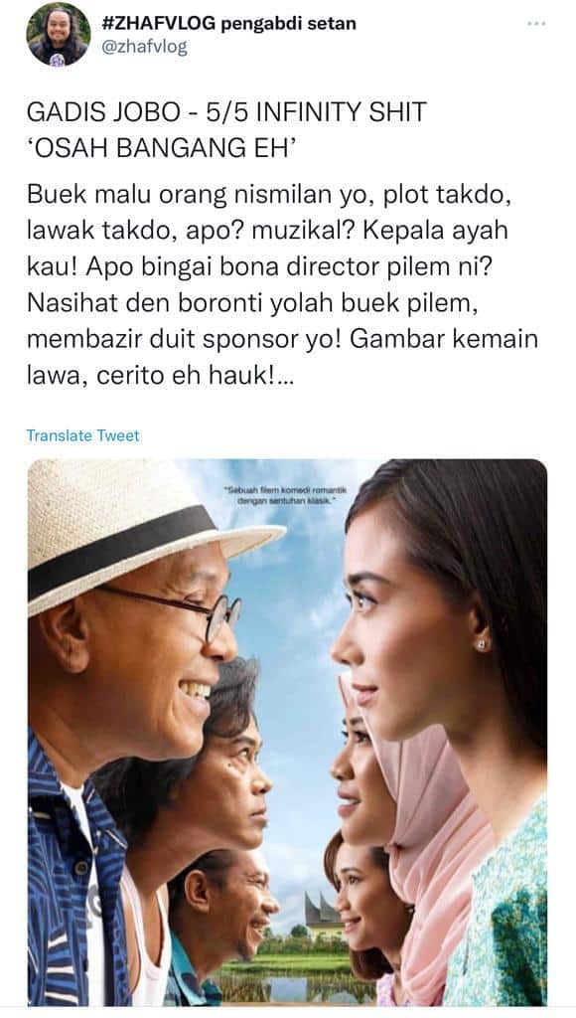Expand the truncated tweet at trailing ellipsis
The height and width of the screenshot is (1018, 576).
(x=283, y=377)
